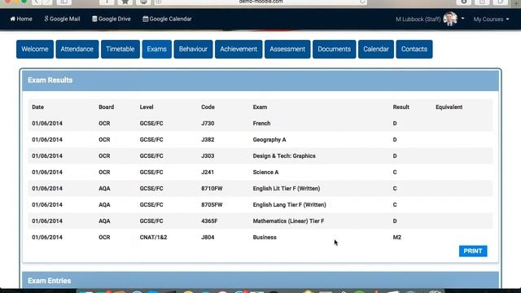Click the Home house icon
Screen dimensions: 521x293
(x=13, y=19)
